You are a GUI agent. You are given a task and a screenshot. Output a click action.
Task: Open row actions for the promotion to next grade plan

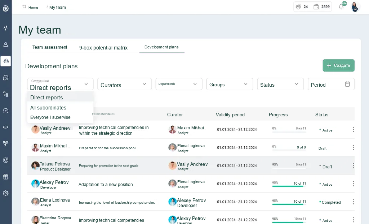click(354, 165)
